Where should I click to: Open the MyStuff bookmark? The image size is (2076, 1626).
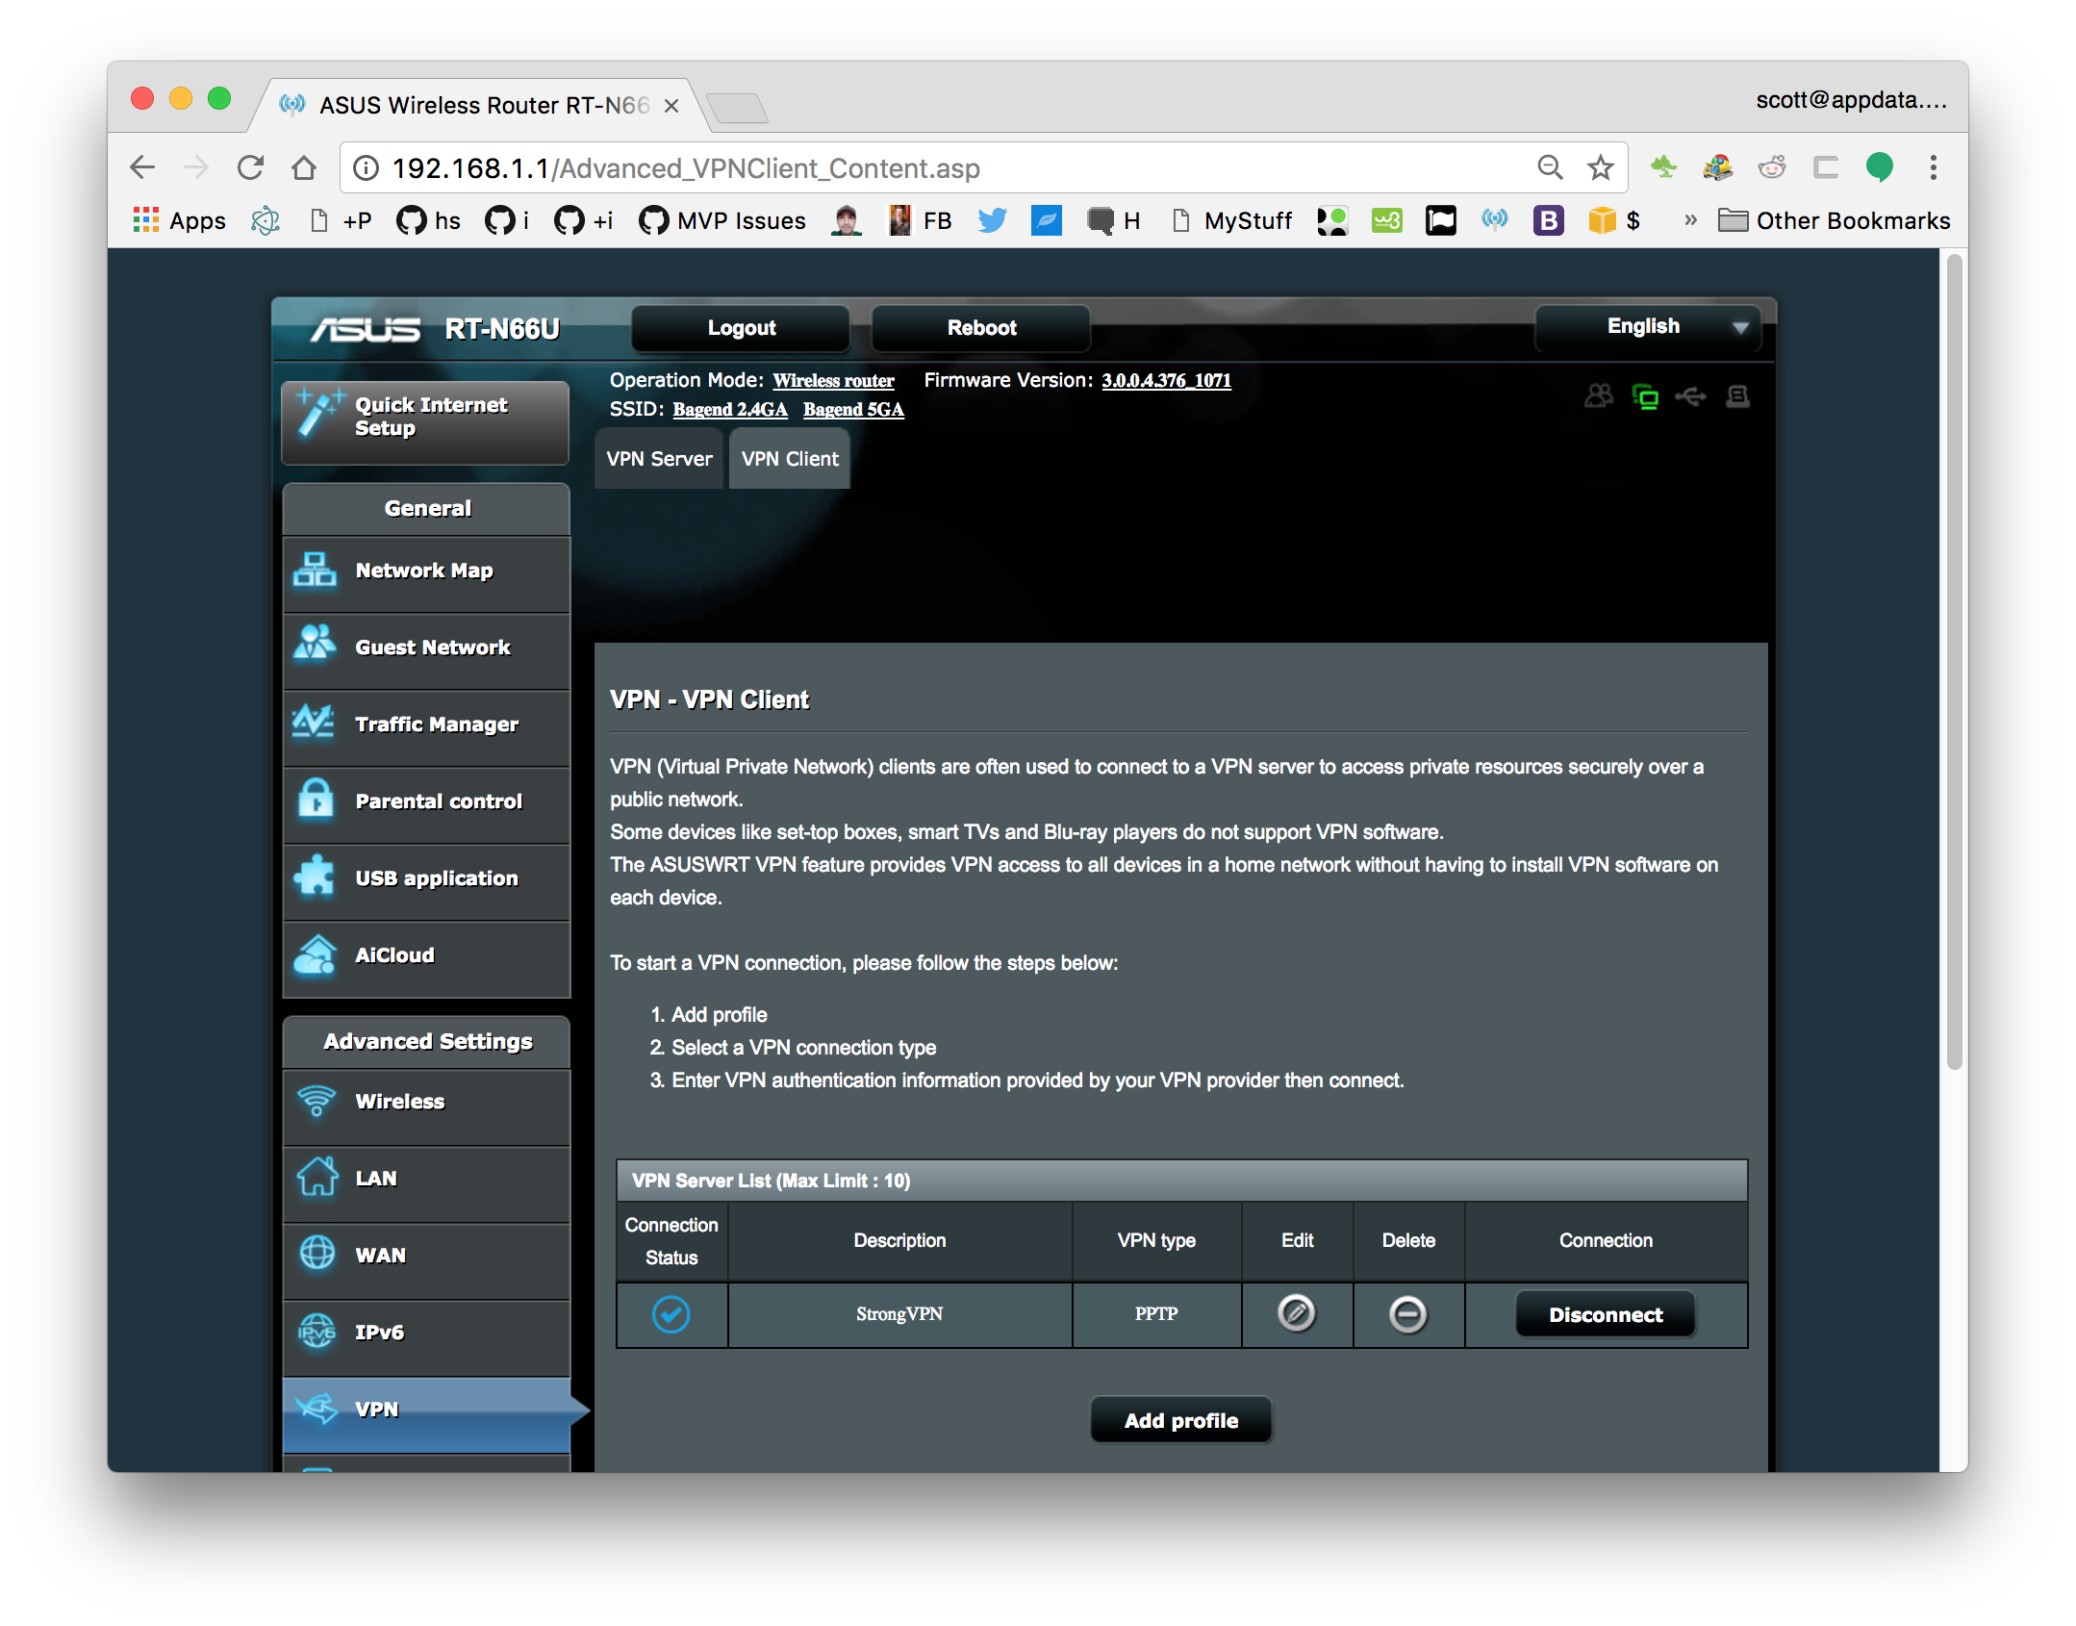coord(1232,220)
